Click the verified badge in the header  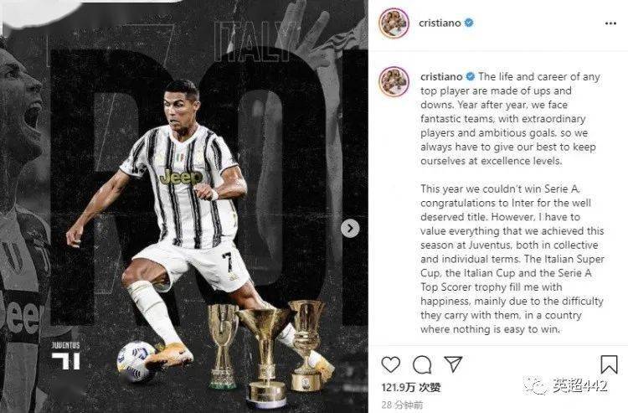(469, 23)
